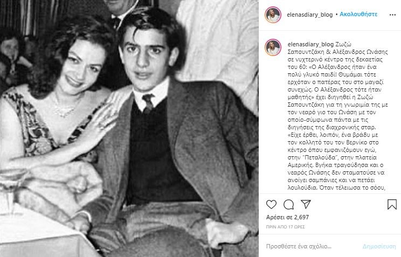Open comments via speech bubble icon
The width and height of the screenshot is (401, 257).
pyautogui.click(x=288, y=204)
